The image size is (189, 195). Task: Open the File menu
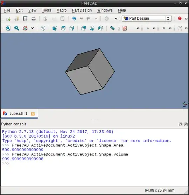(7, 10)
